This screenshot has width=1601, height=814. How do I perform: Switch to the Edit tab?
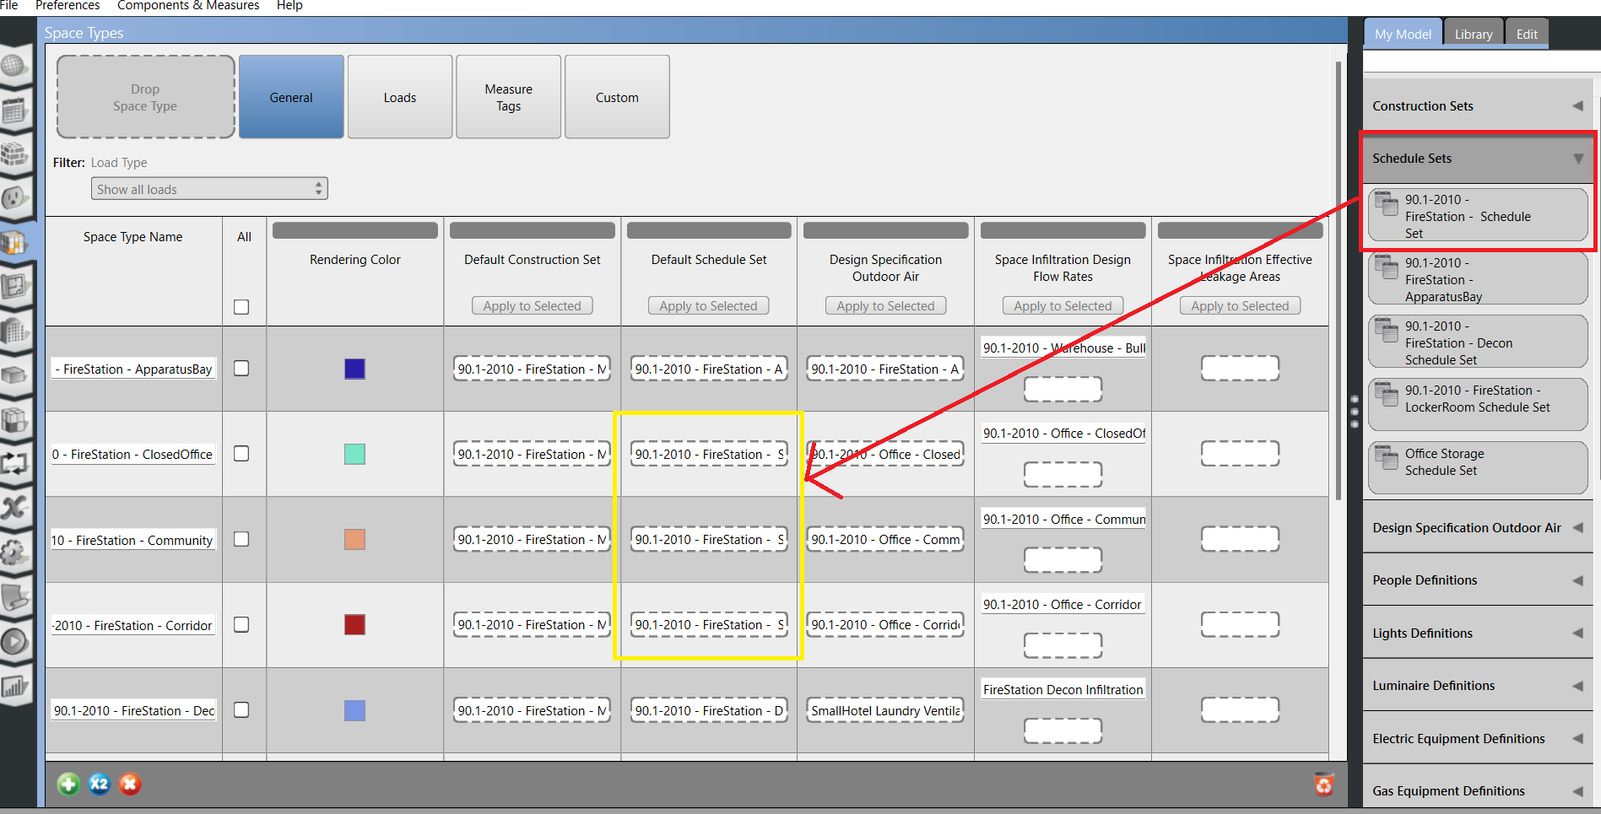[x=1527, y=34]
